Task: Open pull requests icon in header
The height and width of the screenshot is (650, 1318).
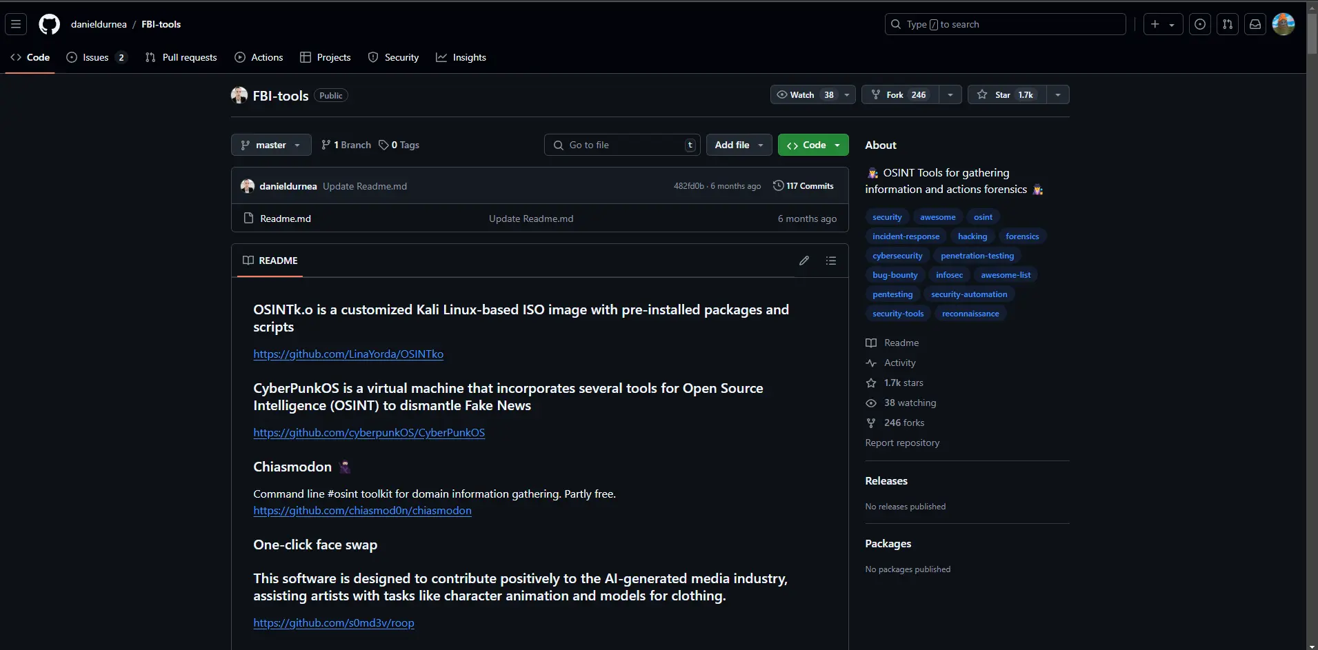Action: [x=1228, y=24]
